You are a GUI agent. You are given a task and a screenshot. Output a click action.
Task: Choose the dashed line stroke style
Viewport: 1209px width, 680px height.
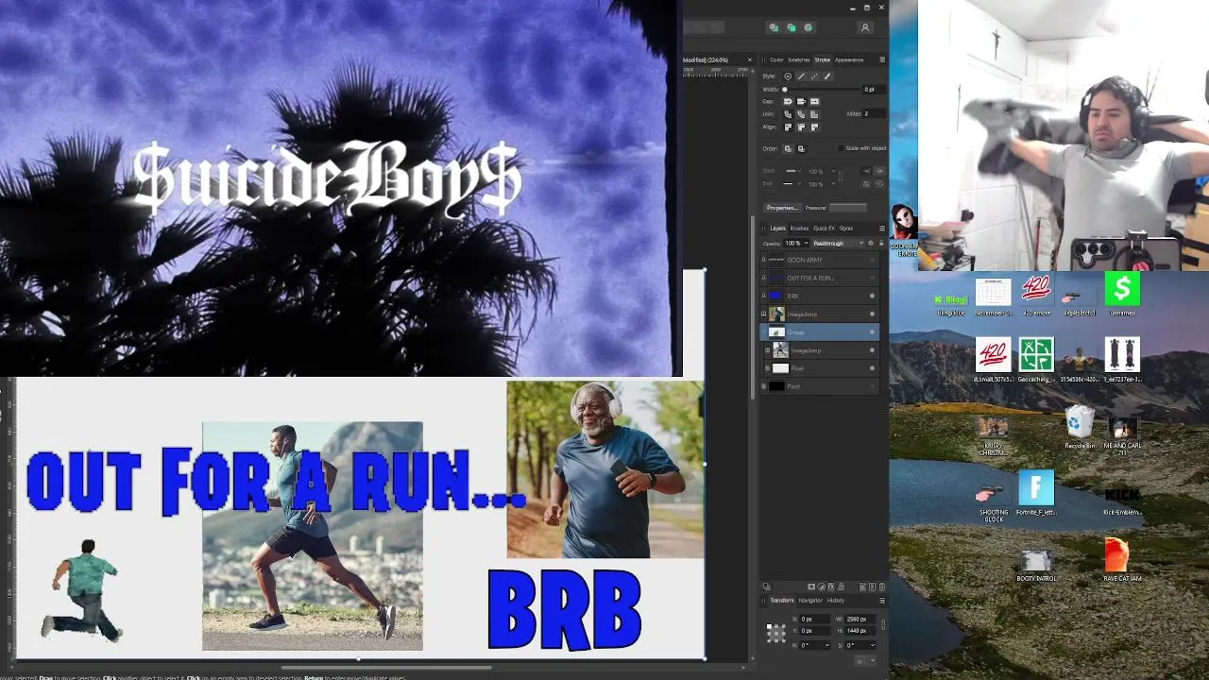point(814,76)
